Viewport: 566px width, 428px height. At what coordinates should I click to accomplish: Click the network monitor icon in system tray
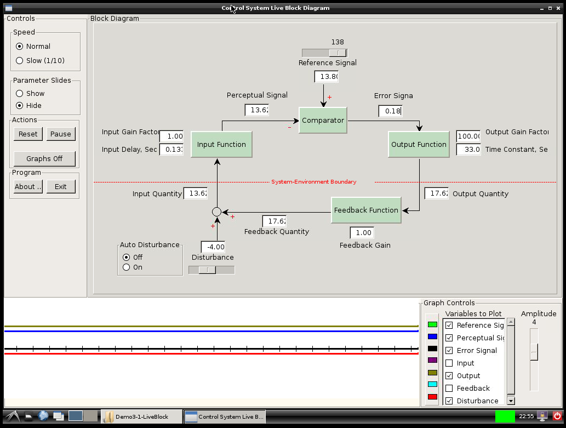542,416
